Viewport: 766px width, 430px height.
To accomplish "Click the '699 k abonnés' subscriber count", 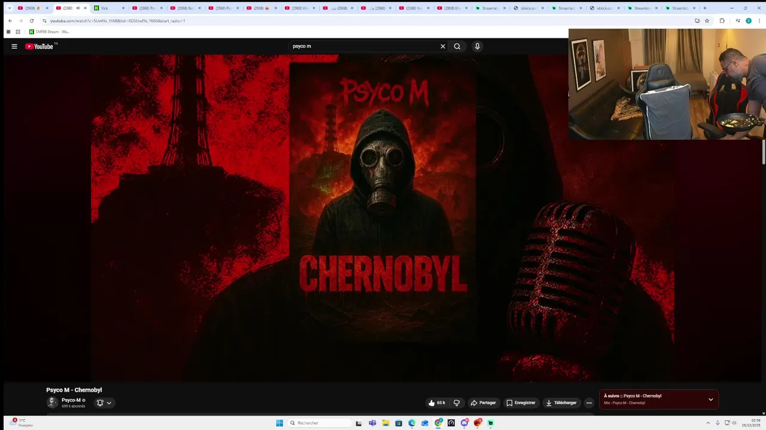I will click(x=74, y=406).
